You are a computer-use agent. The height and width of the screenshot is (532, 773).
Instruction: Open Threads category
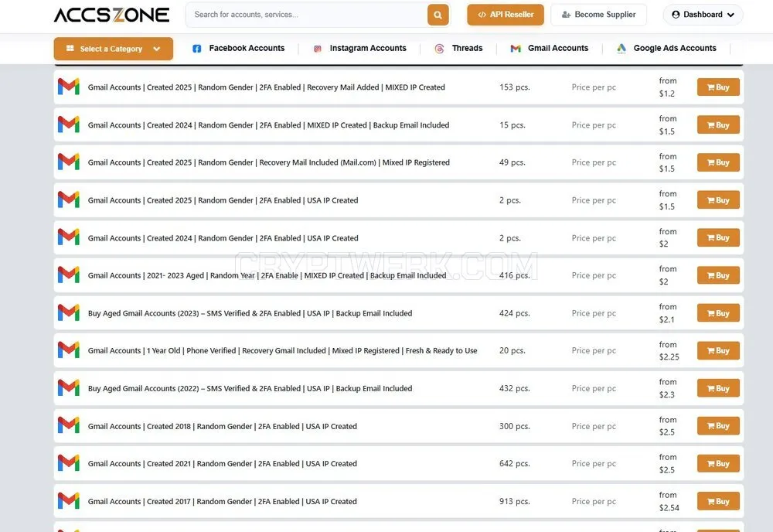coord(467,48)
